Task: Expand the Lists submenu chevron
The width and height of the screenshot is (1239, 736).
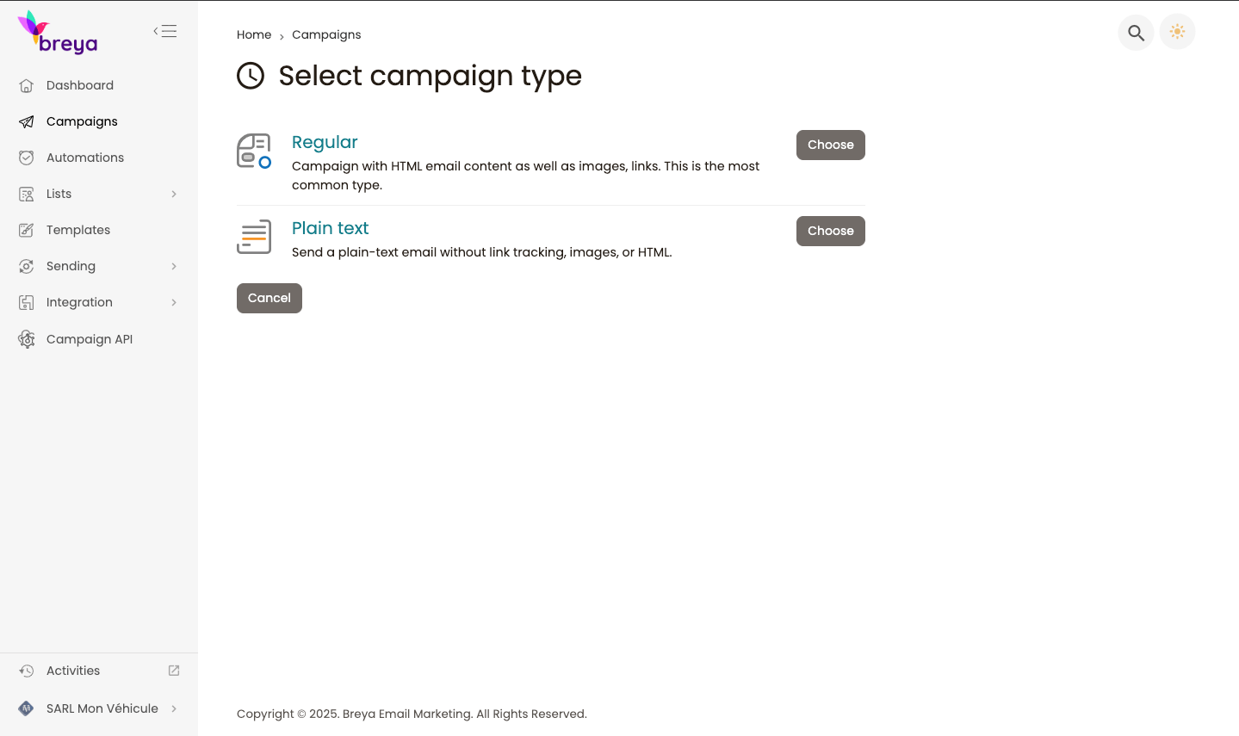Action: coord(174,194)
